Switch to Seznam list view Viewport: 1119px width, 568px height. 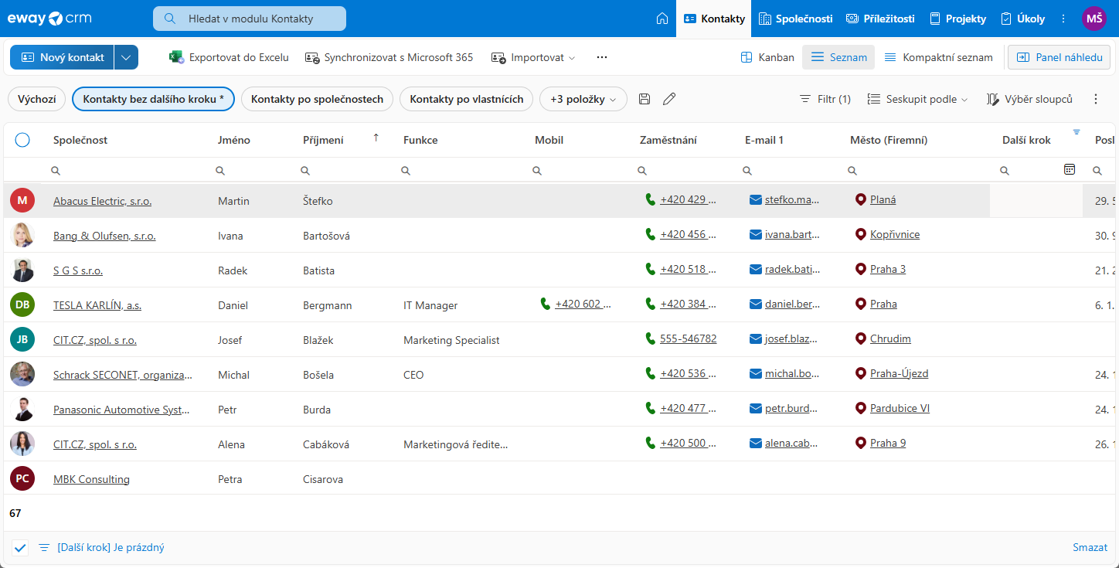[838, 57]
